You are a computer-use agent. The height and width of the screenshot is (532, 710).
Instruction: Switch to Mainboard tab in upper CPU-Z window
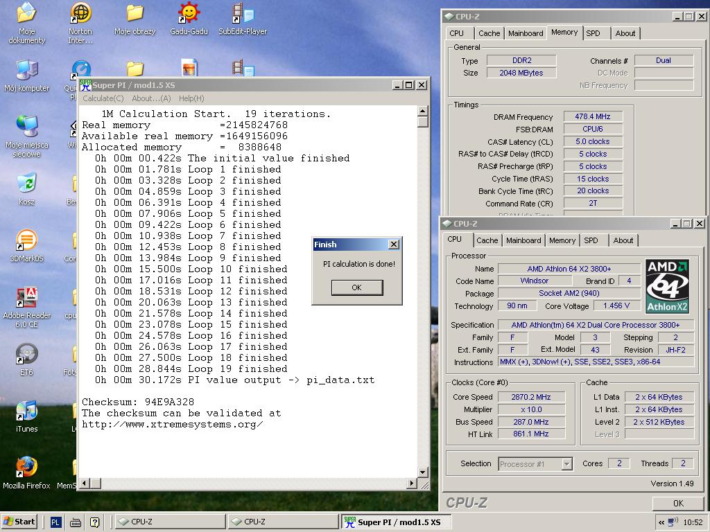click(526, 33)
